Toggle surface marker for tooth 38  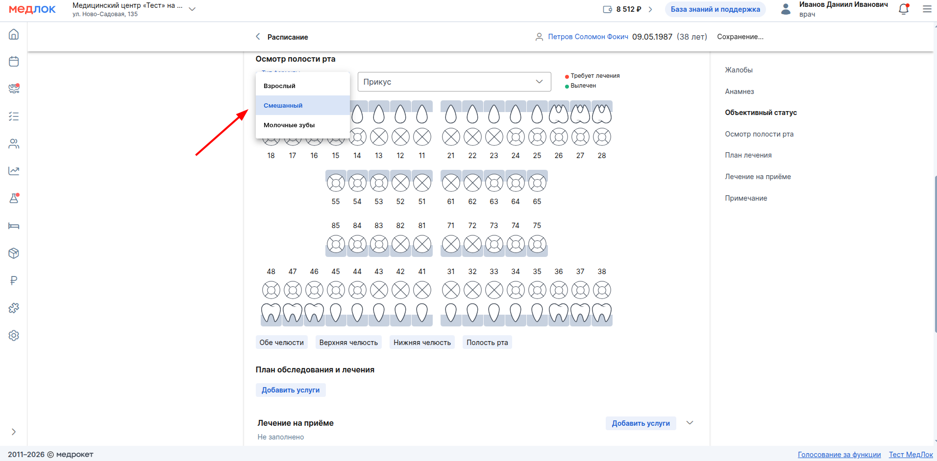602,290
